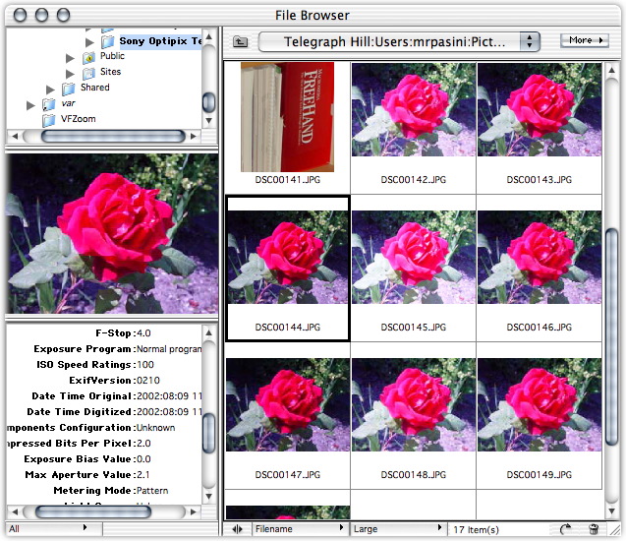Click the rotate image icon
This screenshot has height=541, width=626.
[567, 529]
